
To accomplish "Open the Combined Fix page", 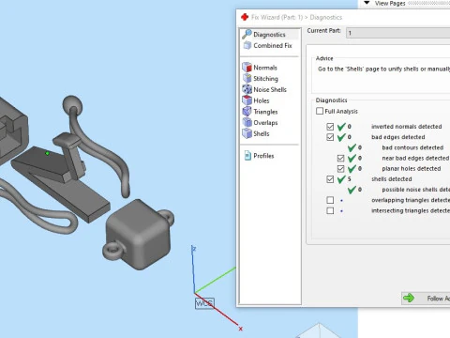I will [x=268, y=46].
